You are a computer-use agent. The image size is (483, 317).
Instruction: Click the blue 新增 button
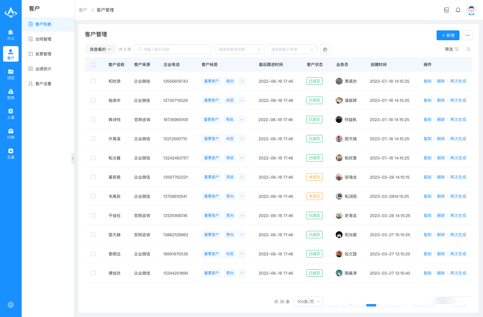tap(448, 35)
